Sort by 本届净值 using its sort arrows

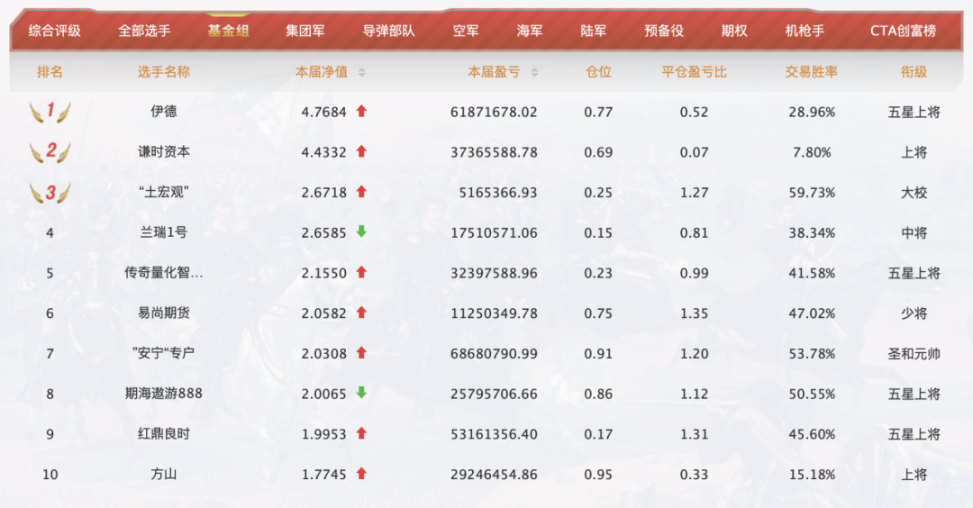point(362,73)
